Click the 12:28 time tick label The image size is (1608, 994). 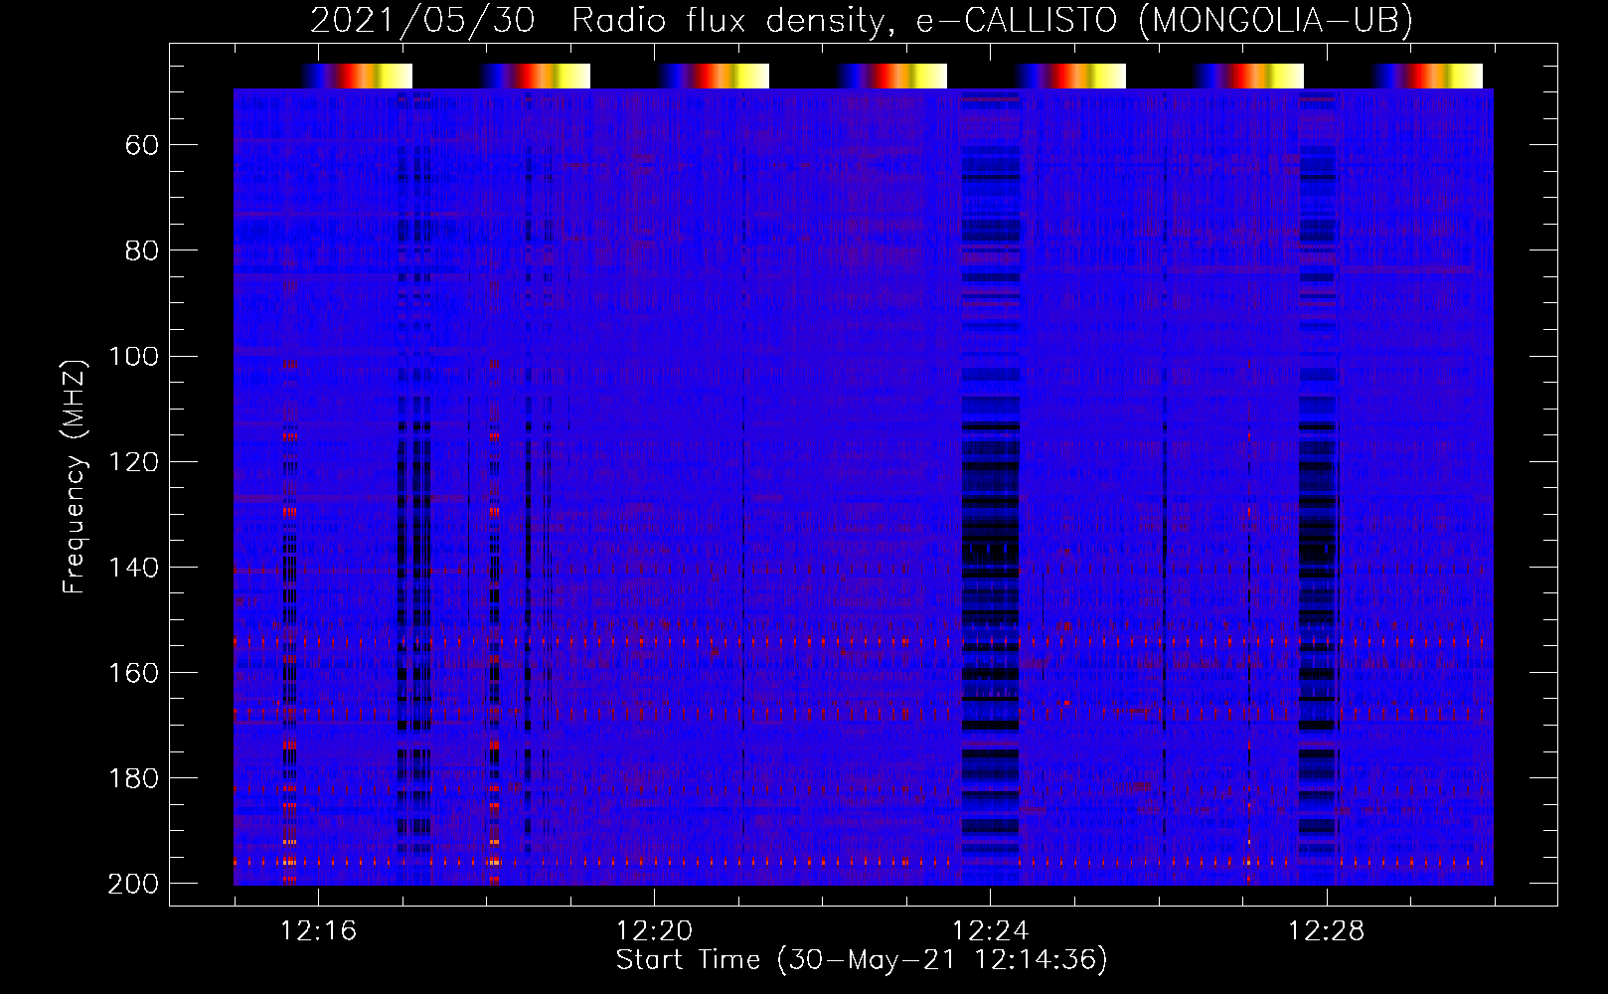[x=1327, y=930]
